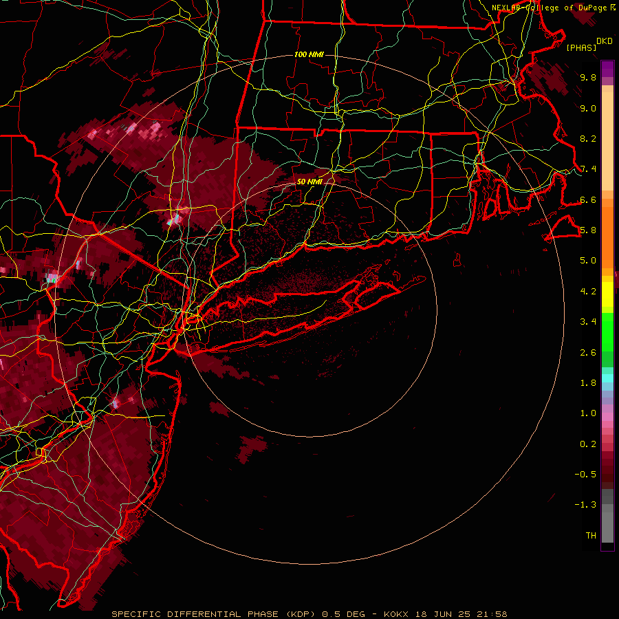Click the 1.8 scale value
Viewport: 619px width, 619px height.
click(588, 383)
